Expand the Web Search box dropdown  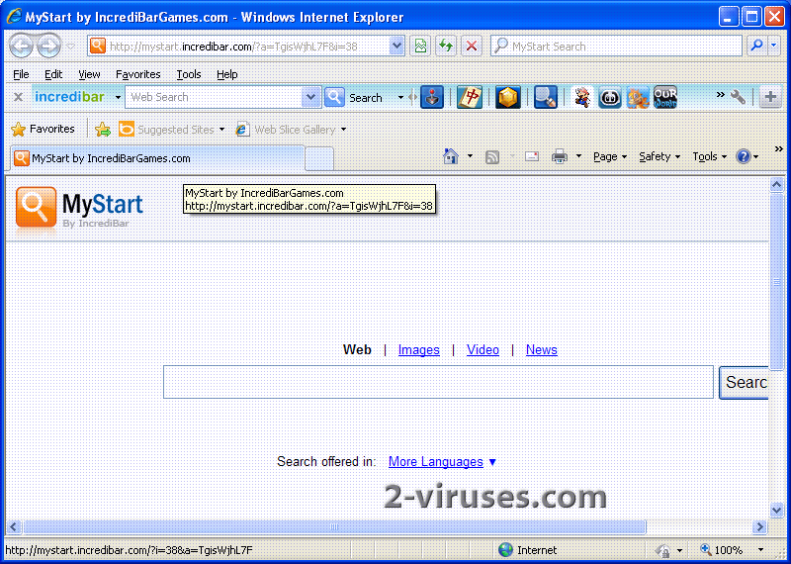(x=311, y=97)
